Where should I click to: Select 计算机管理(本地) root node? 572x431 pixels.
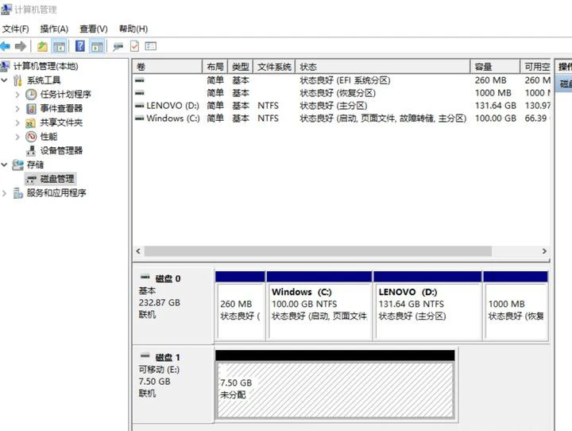pos(45,66)
